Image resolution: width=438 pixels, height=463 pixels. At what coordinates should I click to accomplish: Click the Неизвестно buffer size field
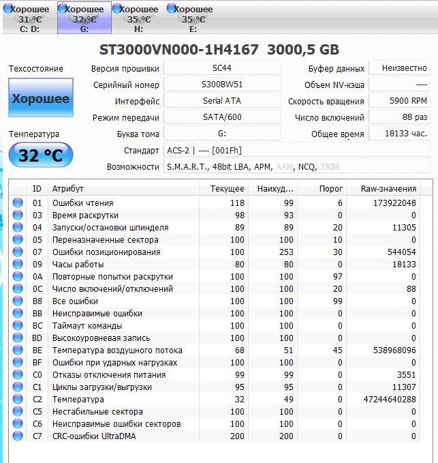point(399,68)
